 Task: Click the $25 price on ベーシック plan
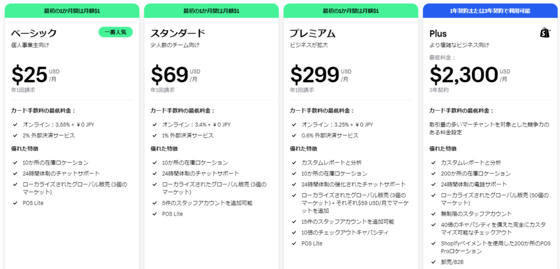click(30, 74)
